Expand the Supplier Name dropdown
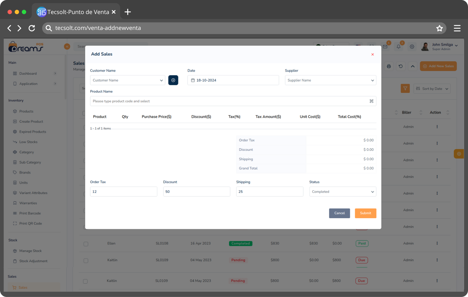 [330, 80]
